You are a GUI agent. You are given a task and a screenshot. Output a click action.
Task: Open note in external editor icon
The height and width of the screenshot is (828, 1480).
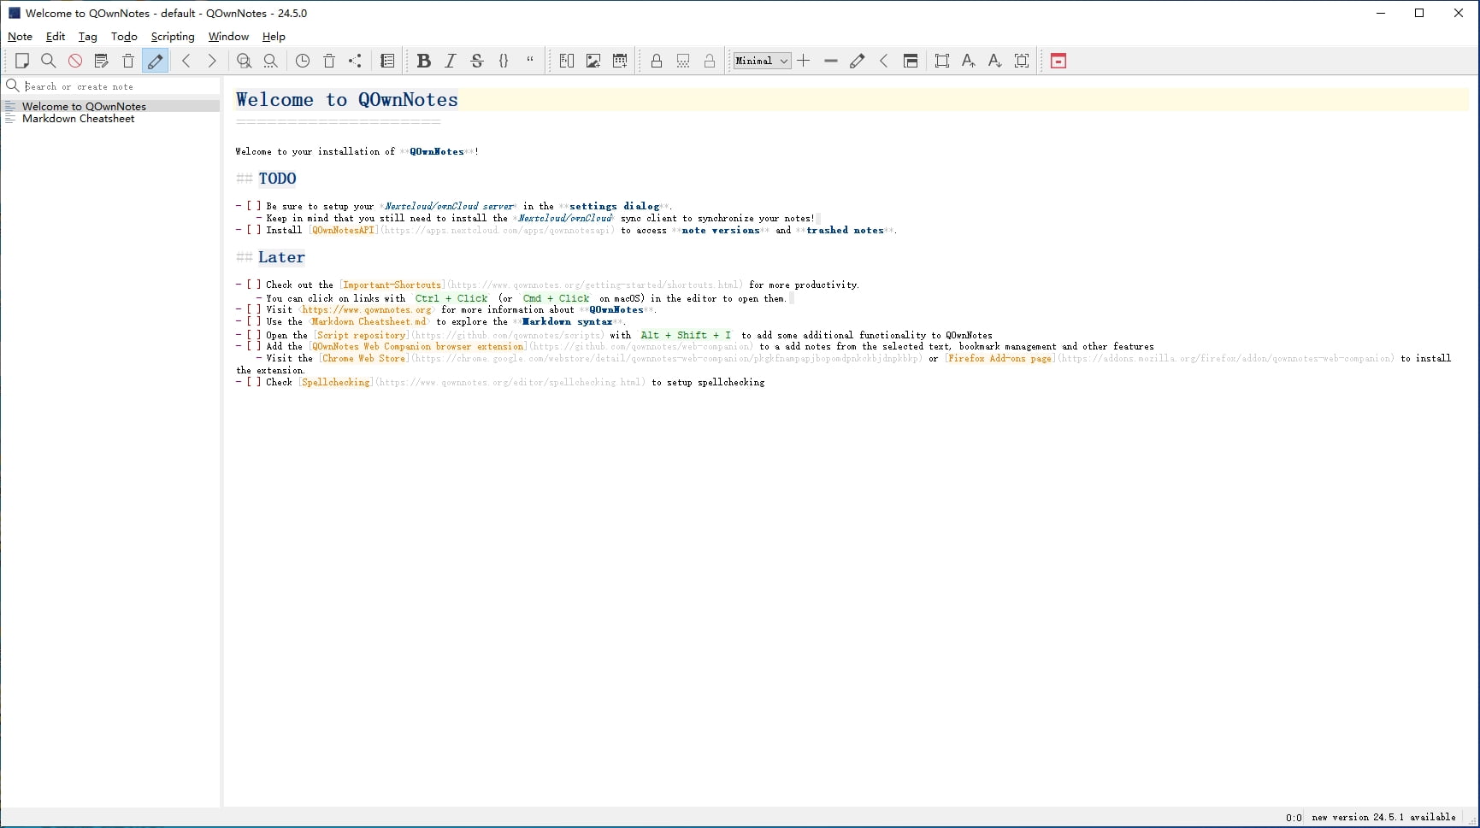pos(102,61)
